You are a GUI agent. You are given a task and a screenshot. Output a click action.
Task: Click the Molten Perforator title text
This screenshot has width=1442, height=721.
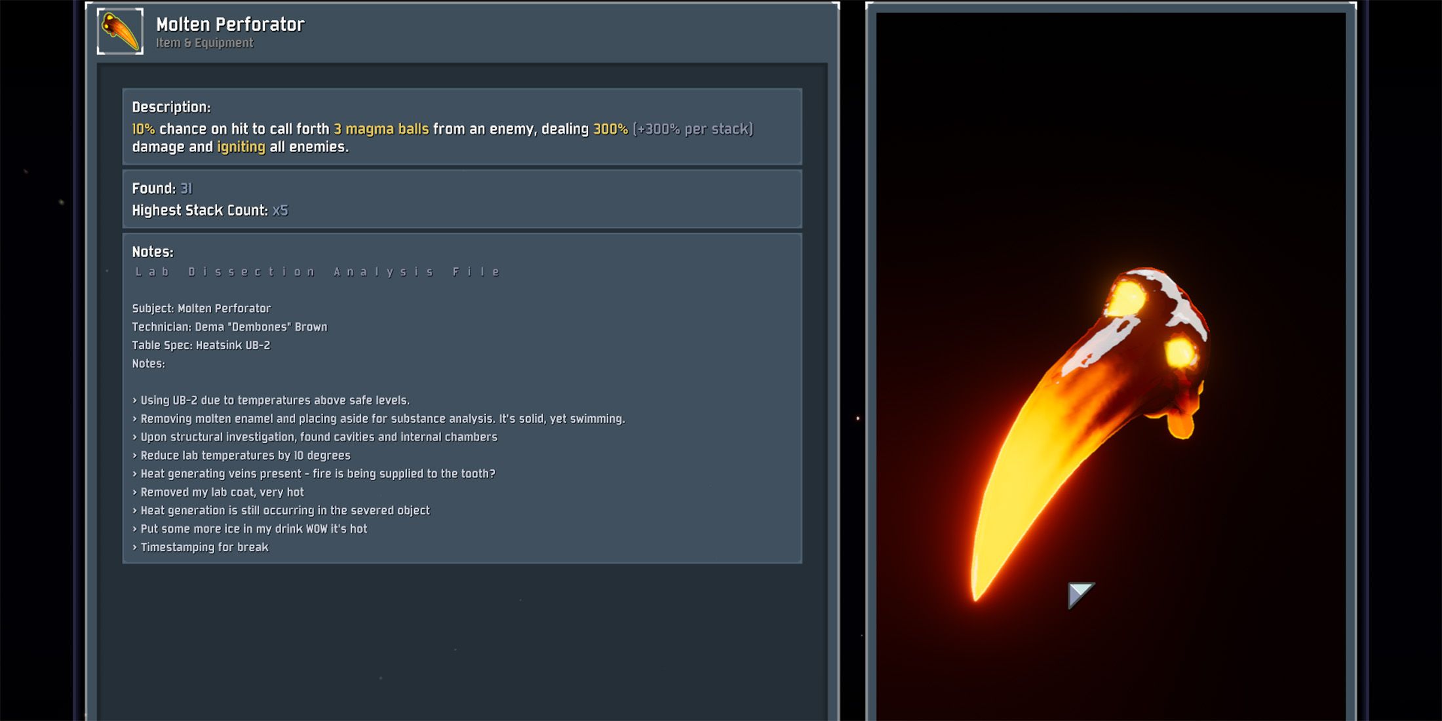pos(230,24)
